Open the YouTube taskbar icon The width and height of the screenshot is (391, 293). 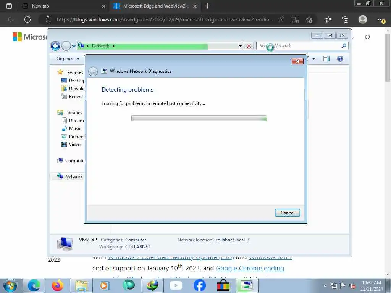[176, 285]
